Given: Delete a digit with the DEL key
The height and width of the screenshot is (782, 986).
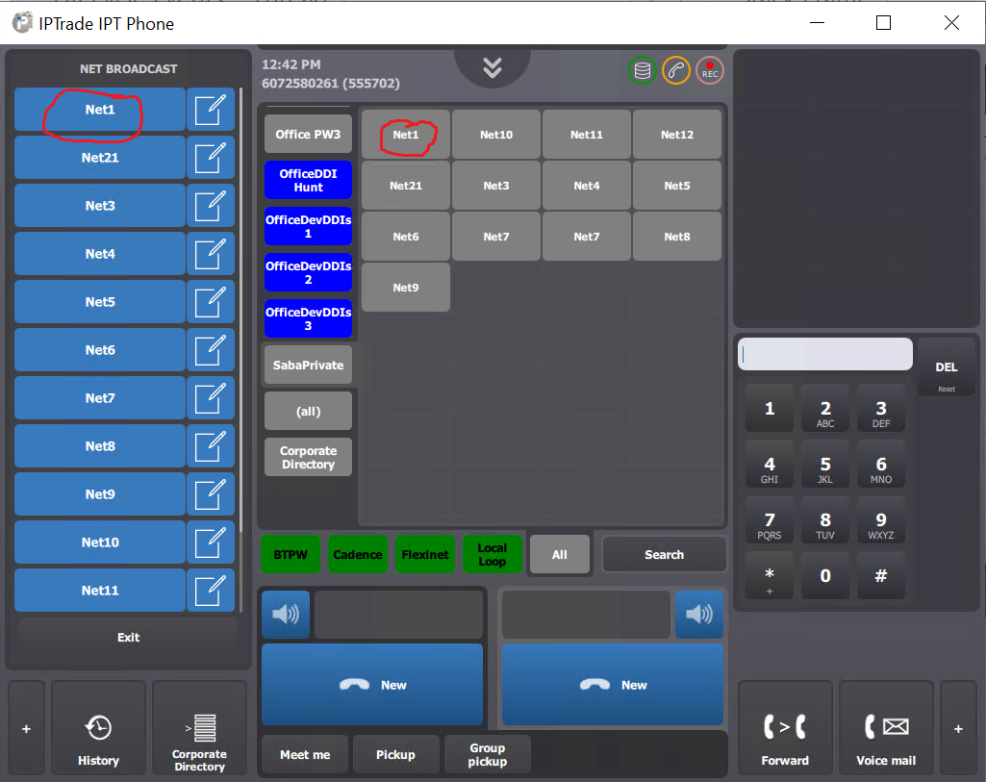Looking at the screenshot, I should (947, 367).
